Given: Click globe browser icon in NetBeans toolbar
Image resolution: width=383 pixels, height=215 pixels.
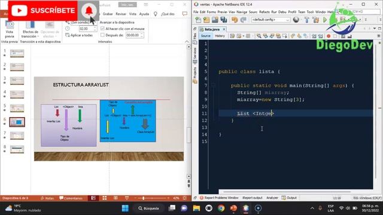Looking at the screenshot, I should [296, 20].
